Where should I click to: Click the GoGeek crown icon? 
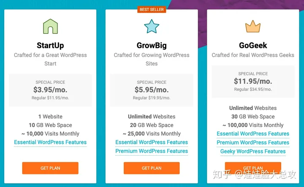tap(253, 27)
